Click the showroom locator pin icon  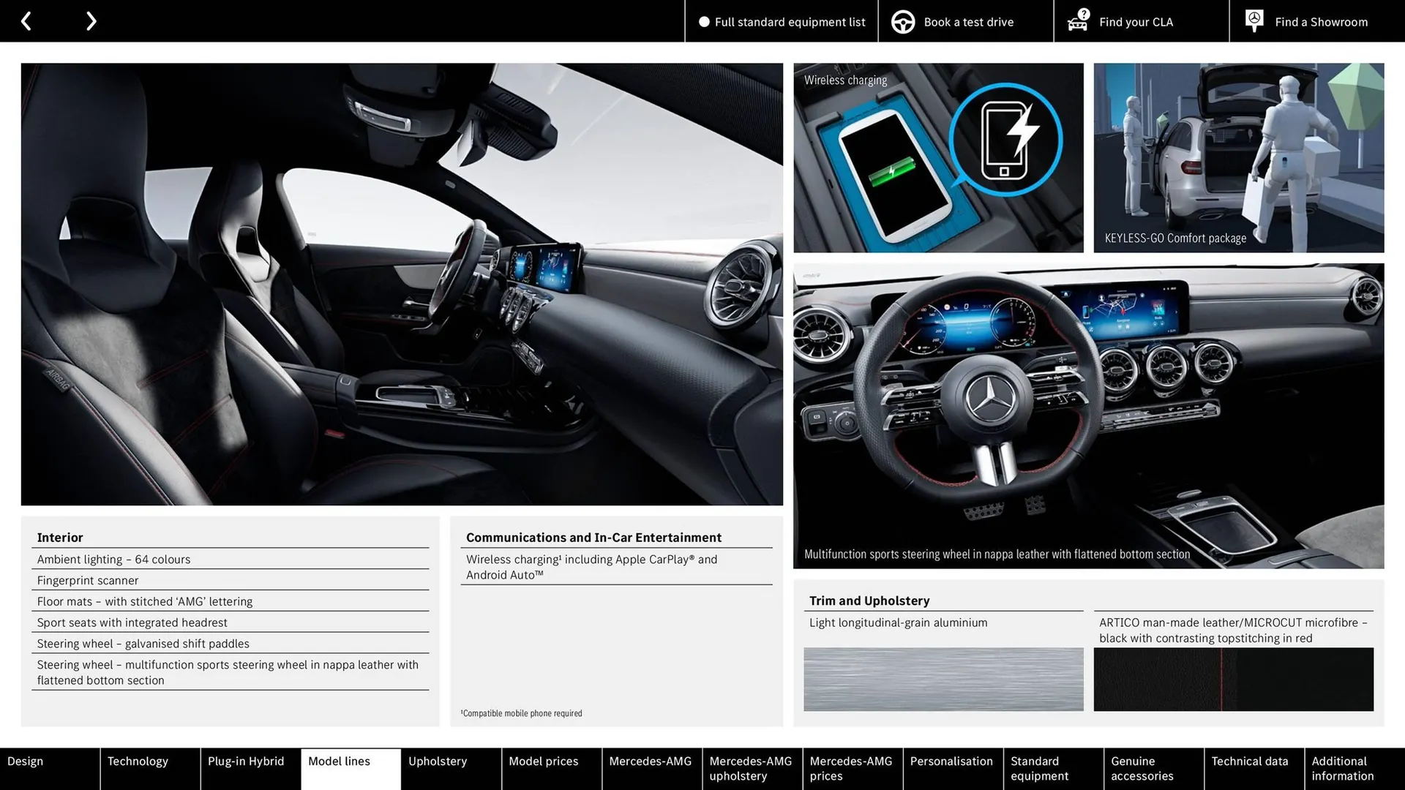tap(1254, 20)
